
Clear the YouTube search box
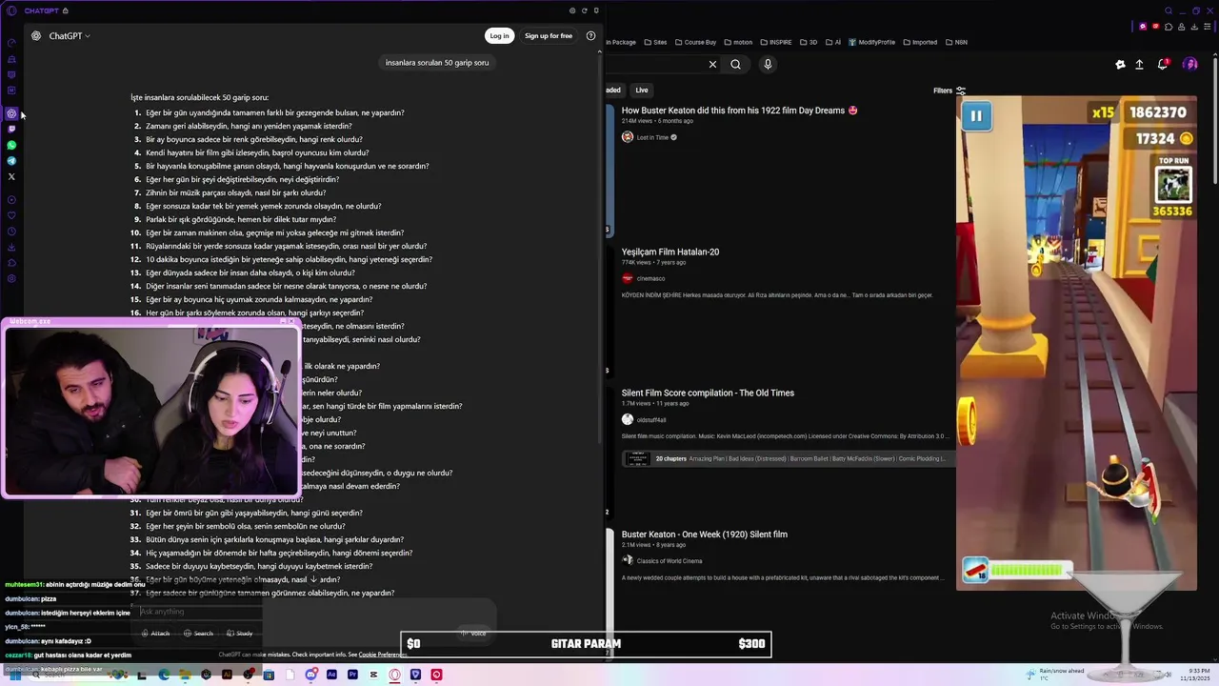pyautogui.click(x=712, y=65)
